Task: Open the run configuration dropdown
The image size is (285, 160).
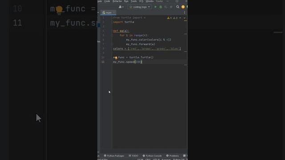Action: point(139,7)
